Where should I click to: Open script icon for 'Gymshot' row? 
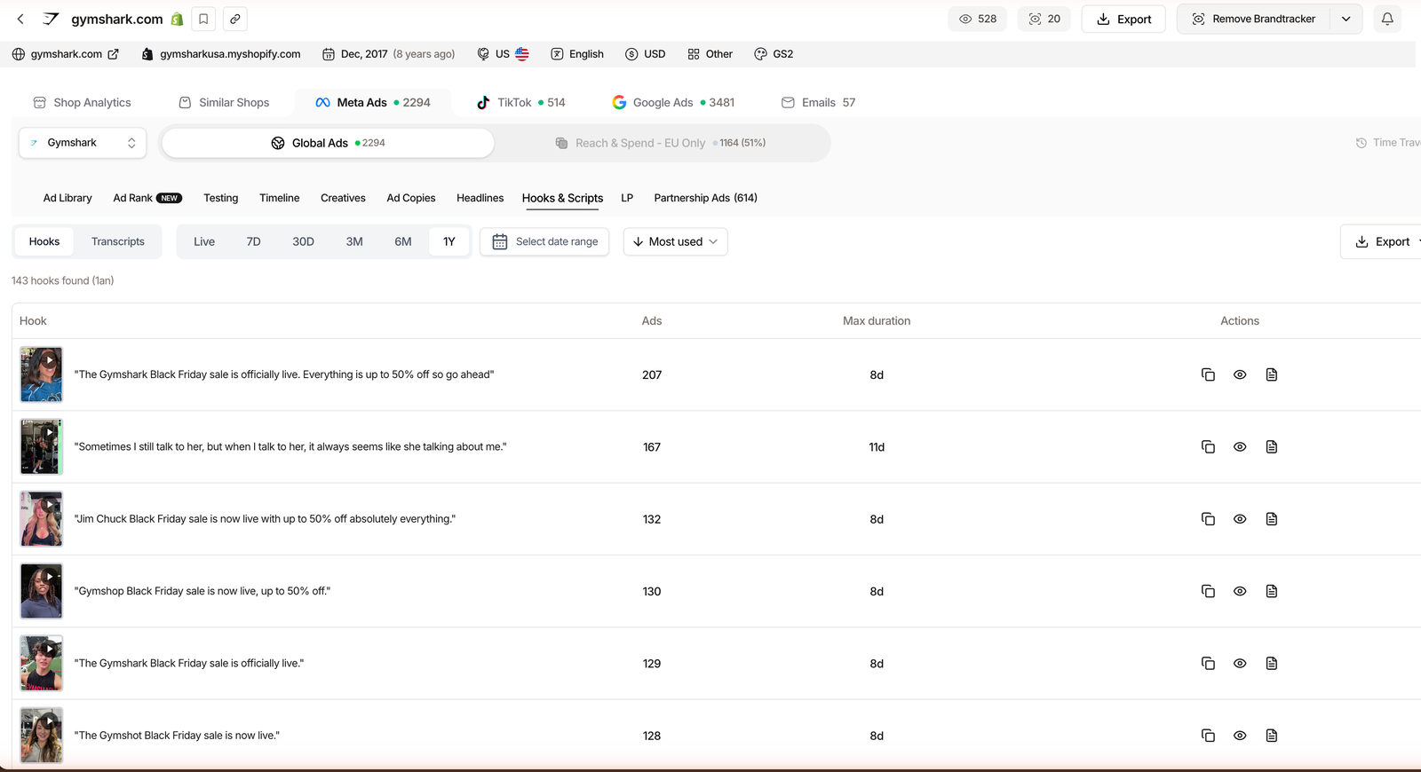pyautogui.click(x=1272, y=736)
